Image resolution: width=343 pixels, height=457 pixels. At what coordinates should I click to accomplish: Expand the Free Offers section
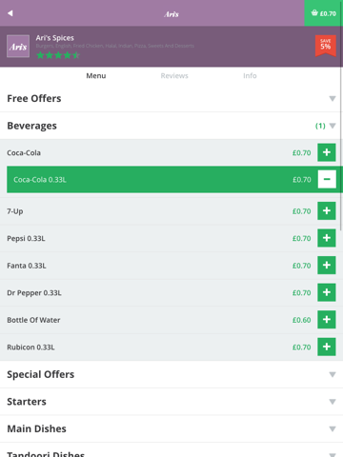pos(171,98)
